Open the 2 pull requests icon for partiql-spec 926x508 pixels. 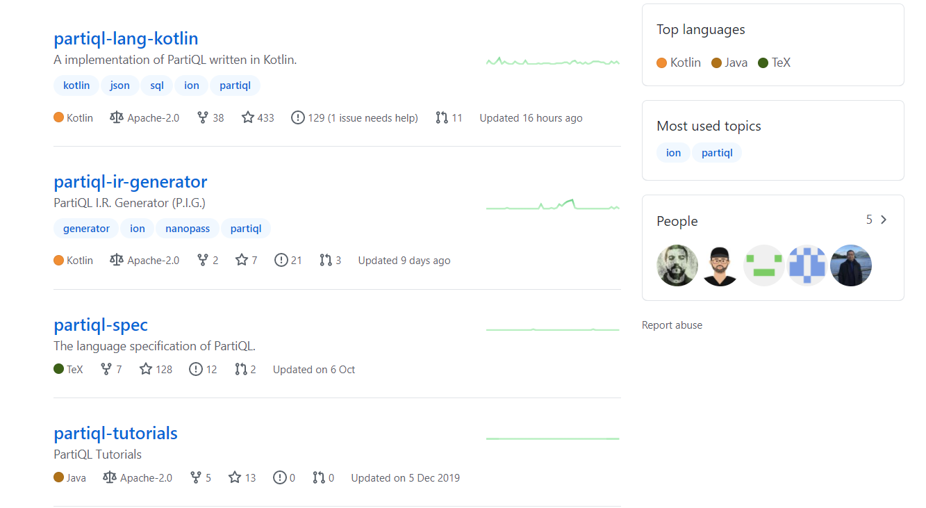(x=241, y=370)
